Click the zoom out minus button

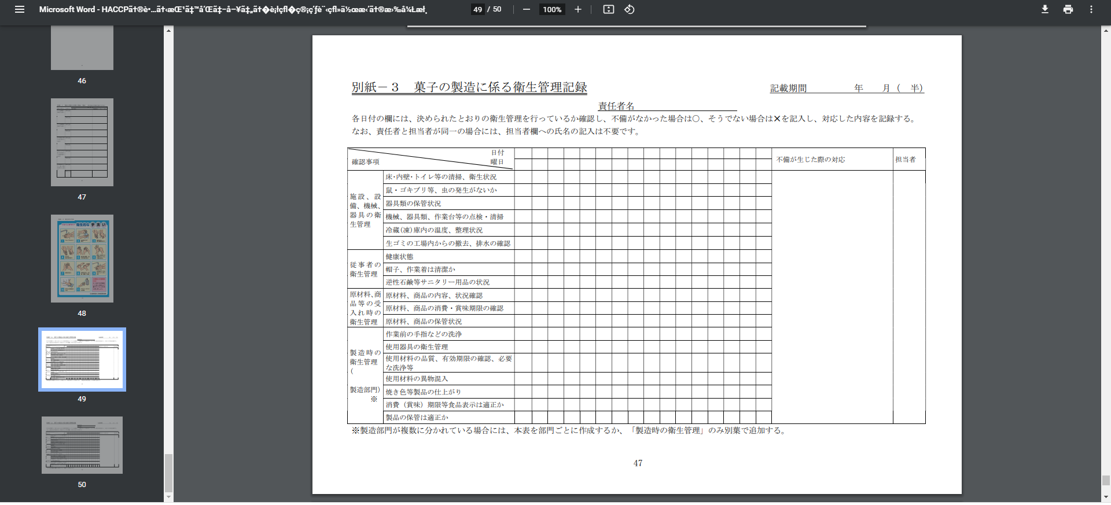coord(526,9)
